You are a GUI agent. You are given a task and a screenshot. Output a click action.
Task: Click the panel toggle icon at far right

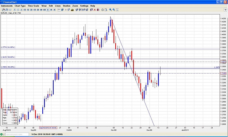tap(225, 10)
